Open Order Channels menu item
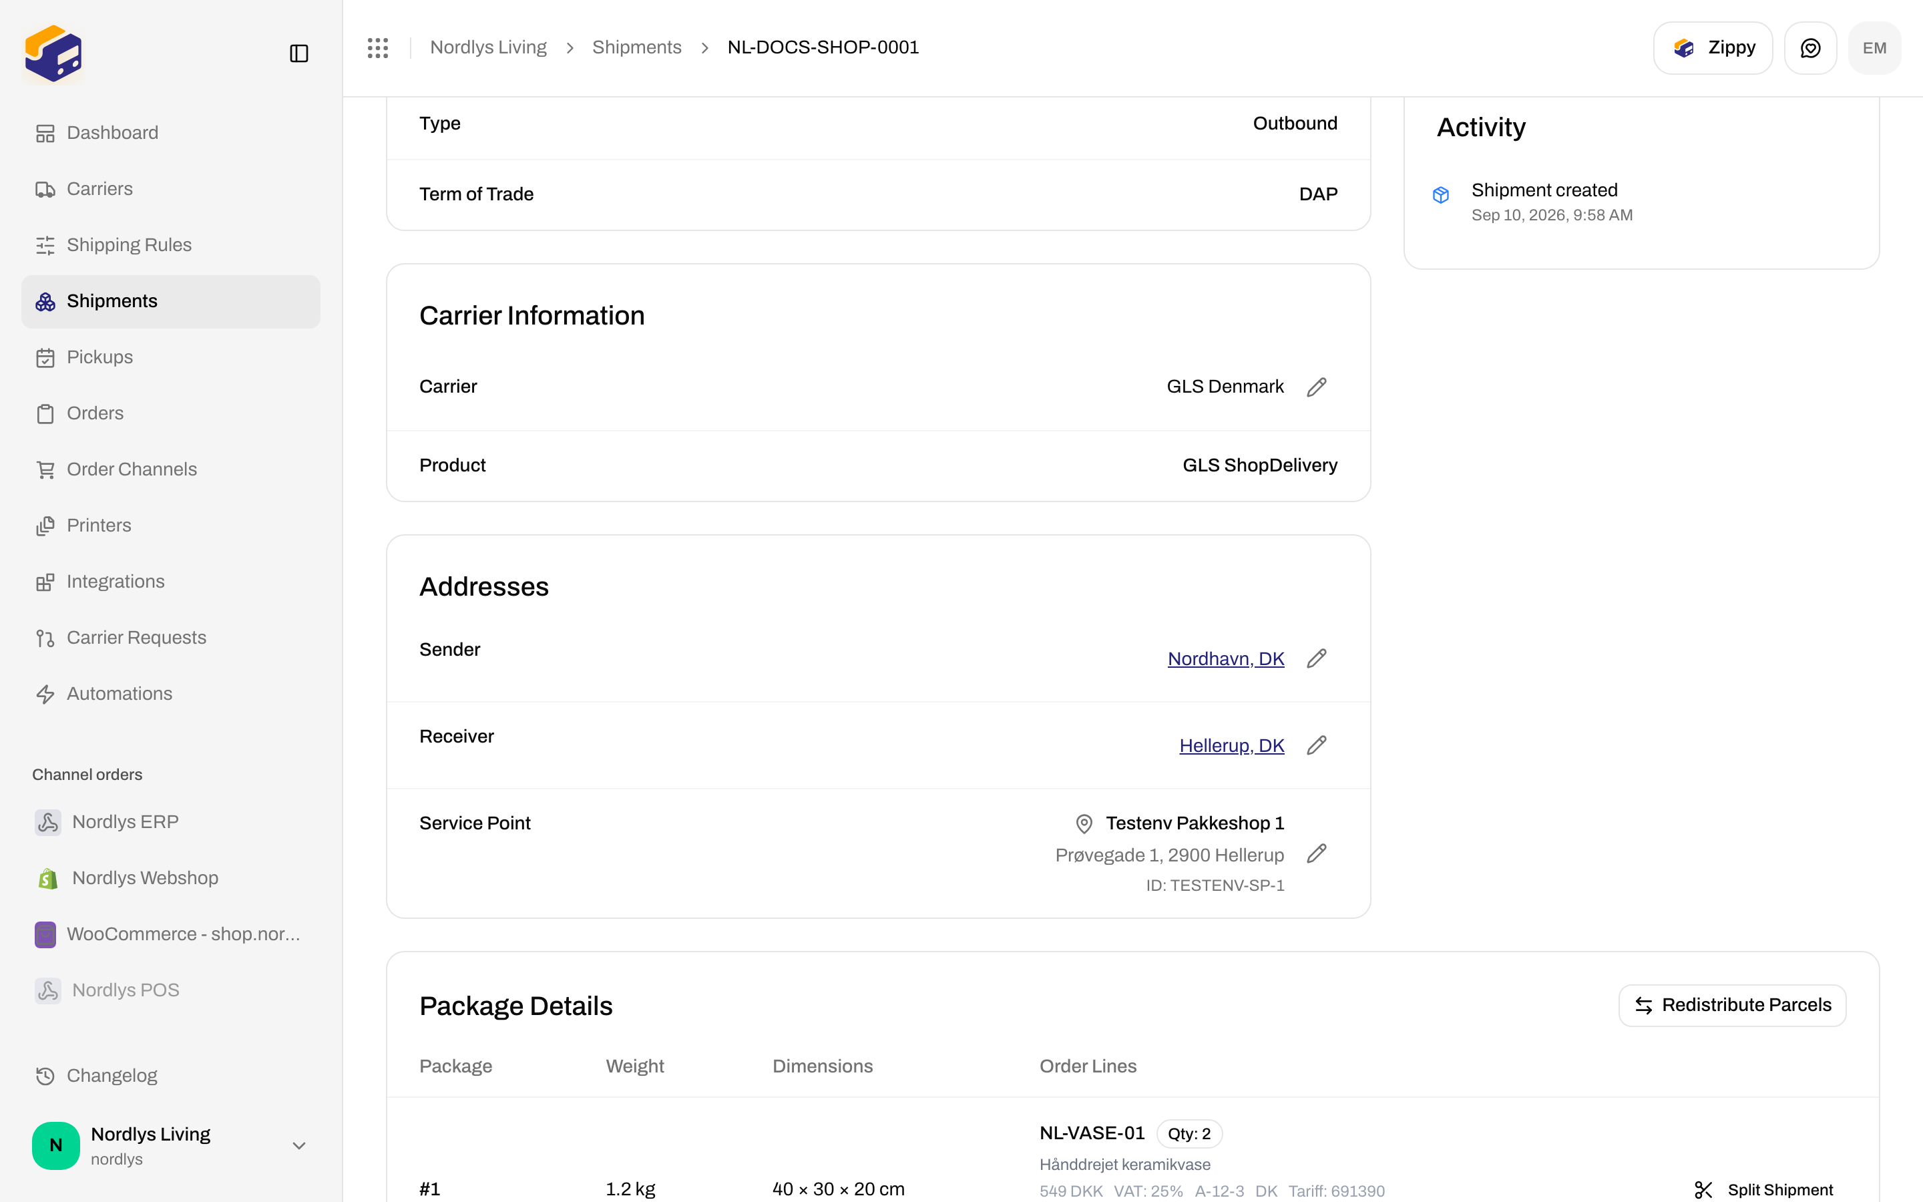 [171, 470]
